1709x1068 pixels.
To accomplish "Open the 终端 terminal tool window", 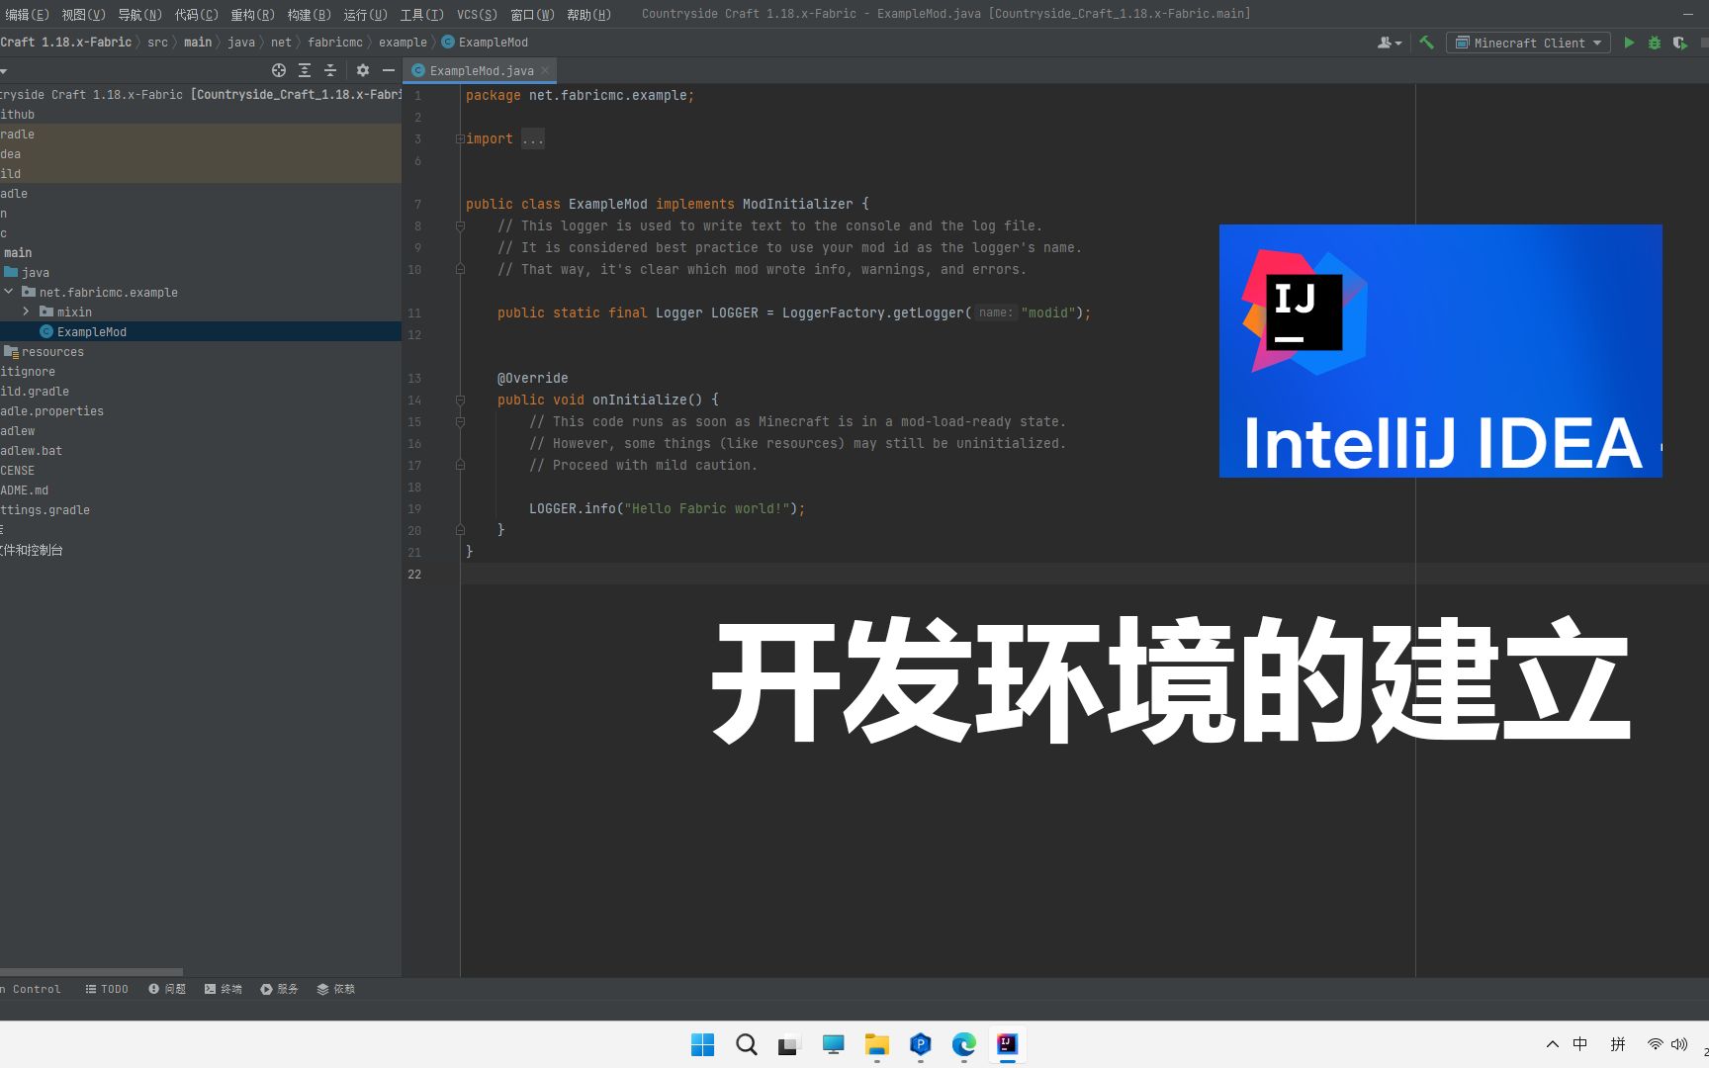I will point(223,989).
